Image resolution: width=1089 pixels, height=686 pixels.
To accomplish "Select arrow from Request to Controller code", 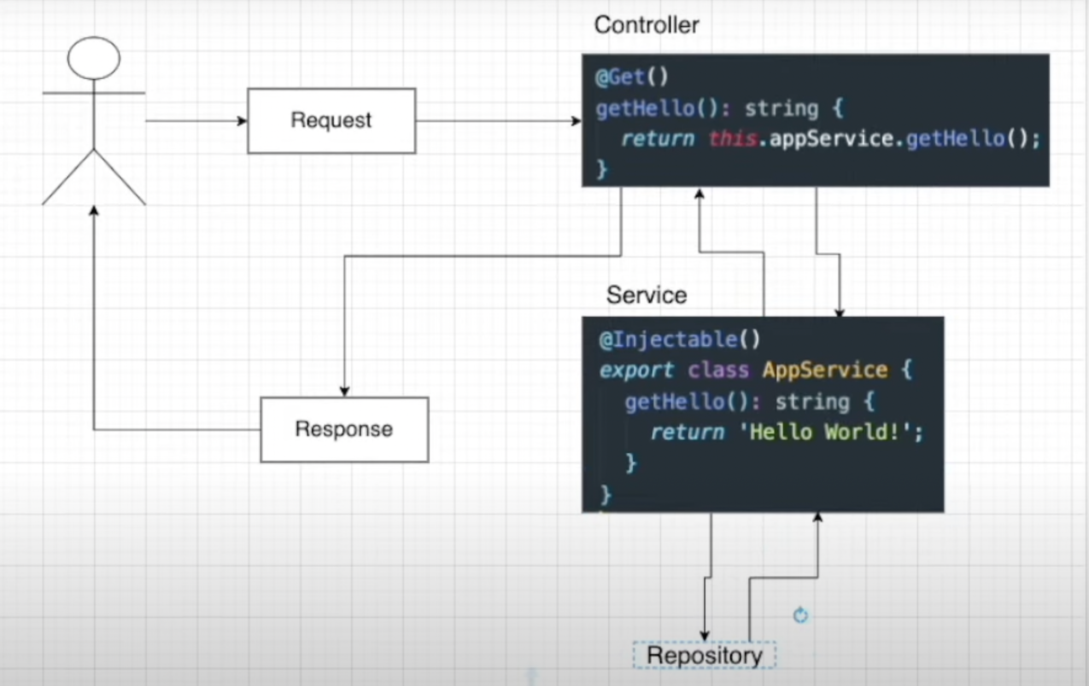I will point(497,121).
